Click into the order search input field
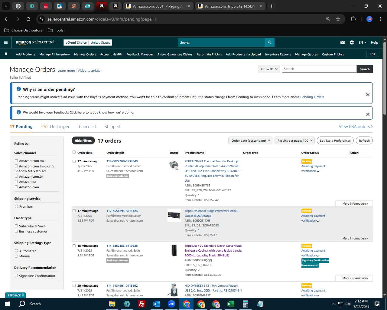Image resolution: width=387 pixels, height=310 pixels. click(x=319, y=69)
